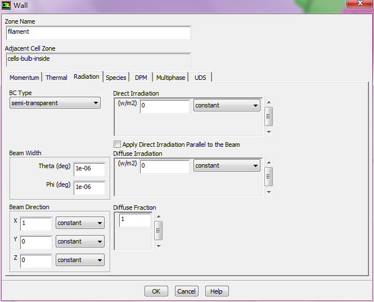The height and width of the screenshot is (302, 374).
Task: Close the Wall dialog window
Action: [x=358, y=4]
